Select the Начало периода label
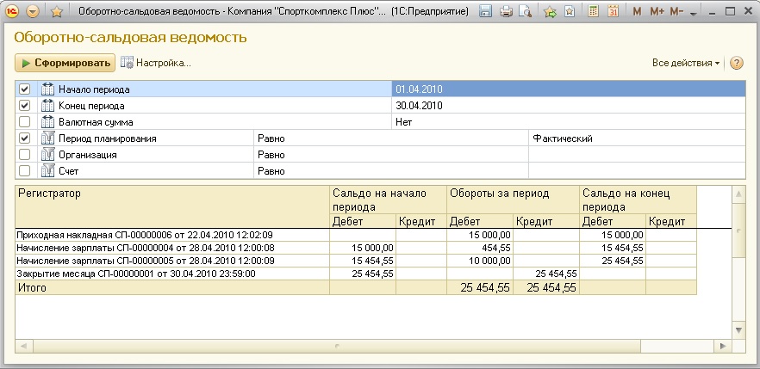The height and width of the screenshot is (369, 760). 94,89
